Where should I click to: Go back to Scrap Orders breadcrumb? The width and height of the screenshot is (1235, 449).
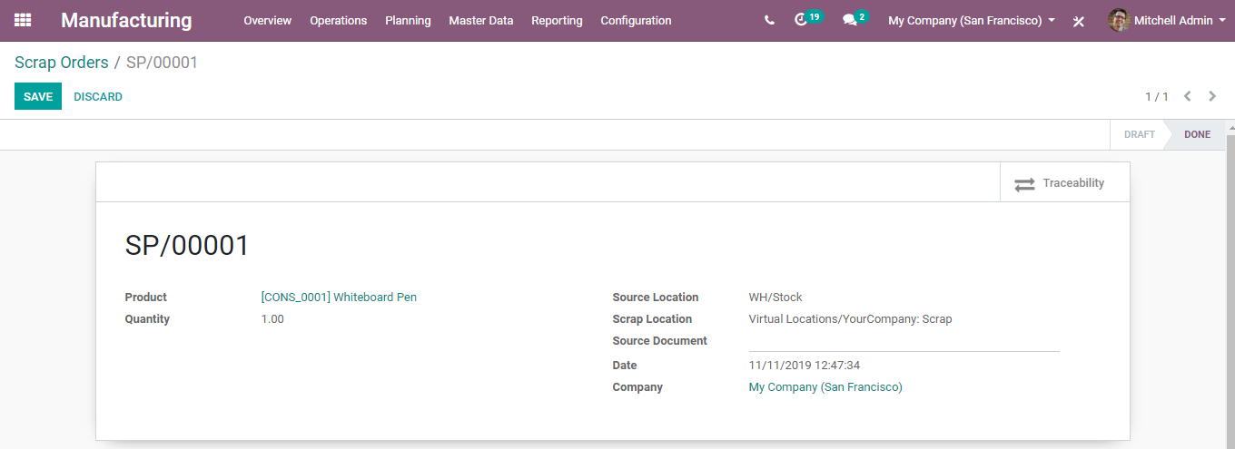tap(62, 63)
